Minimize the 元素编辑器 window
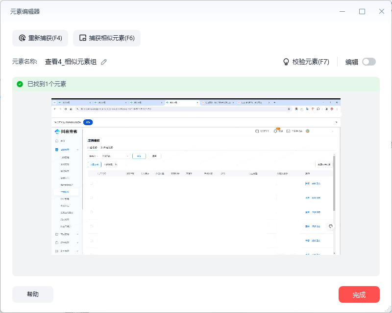392x313 pixels. click(x=342, y=11)
